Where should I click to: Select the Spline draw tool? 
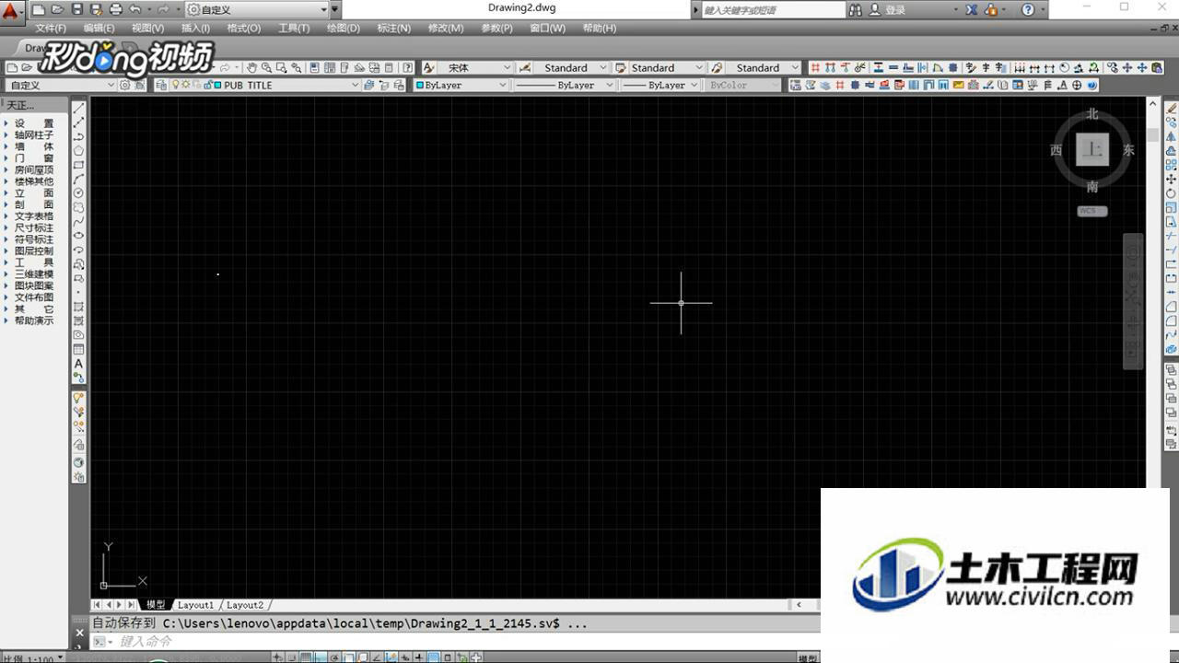click(79, 221)
